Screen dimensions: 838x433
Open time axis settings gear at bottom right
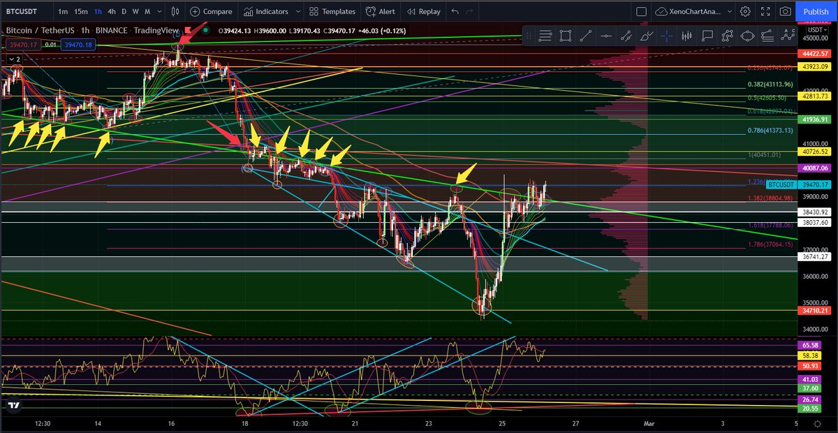(x=817, y=423)
